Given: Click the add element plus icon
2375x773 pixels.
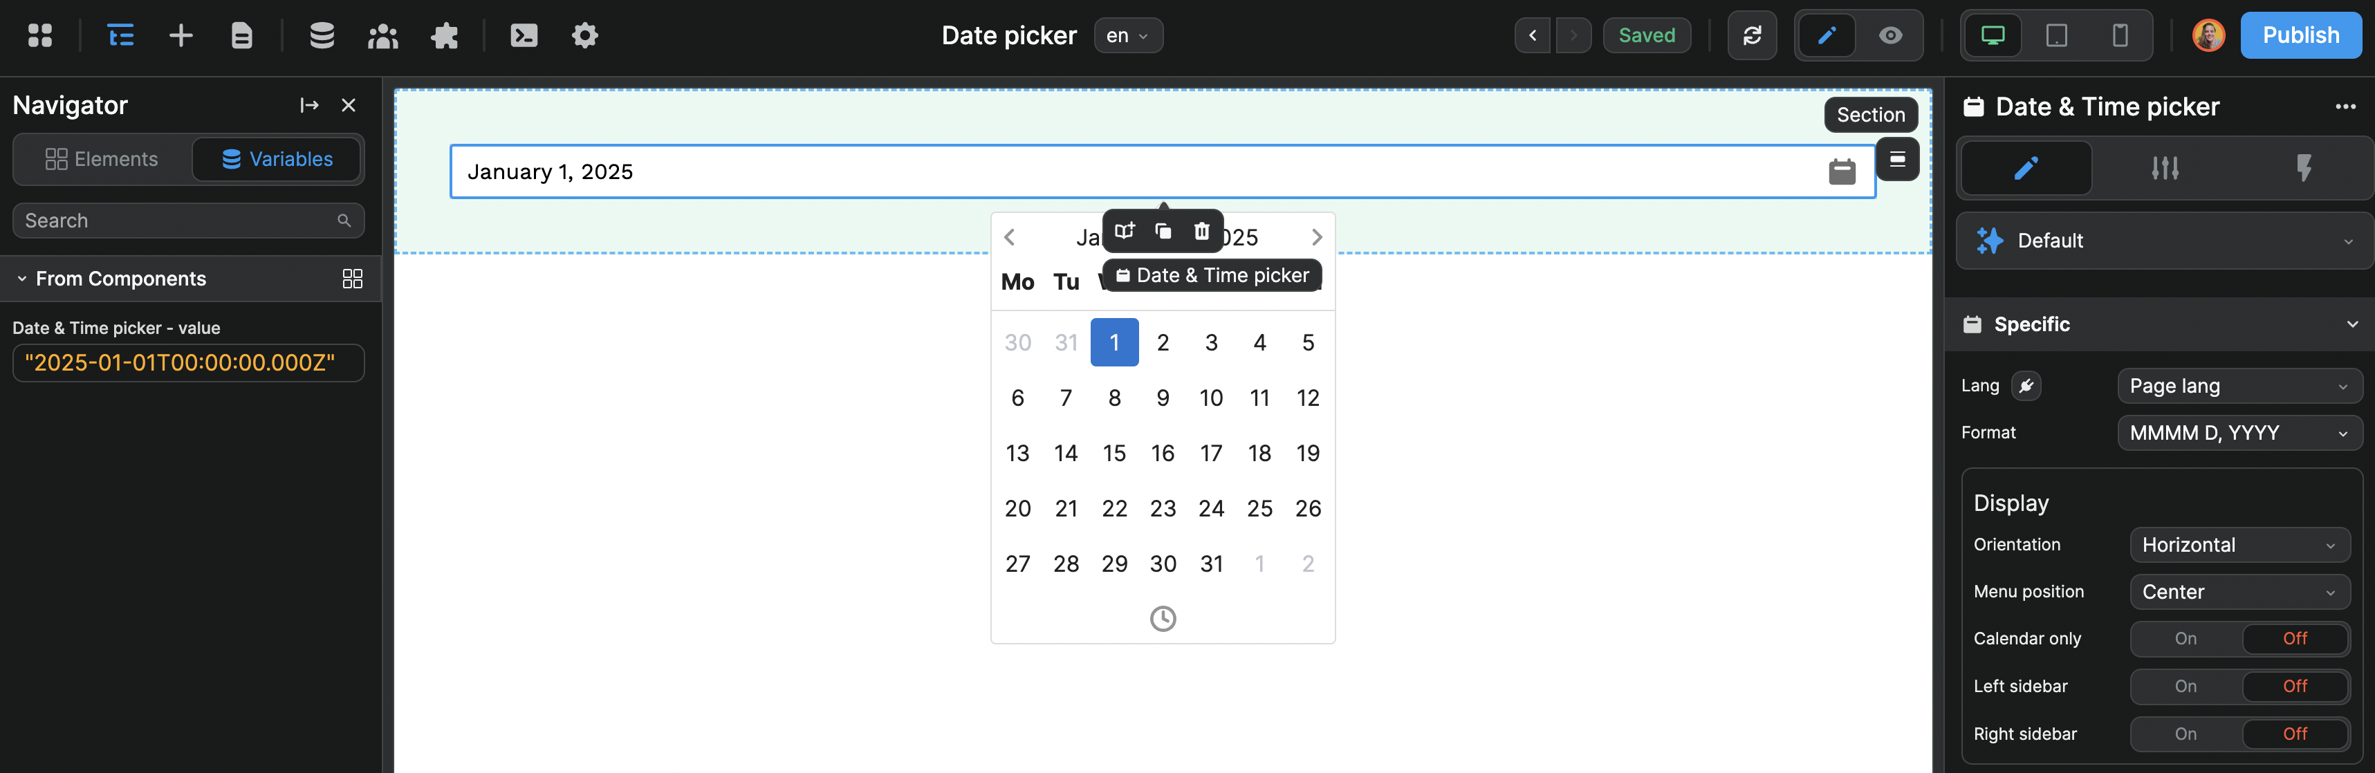Looking at the screenshot, I should 181,35.
